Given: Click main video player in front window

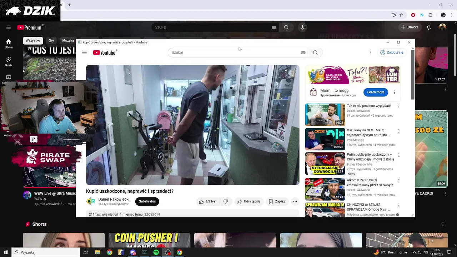Looking at the screenshot, I should (x=193, y=125).
